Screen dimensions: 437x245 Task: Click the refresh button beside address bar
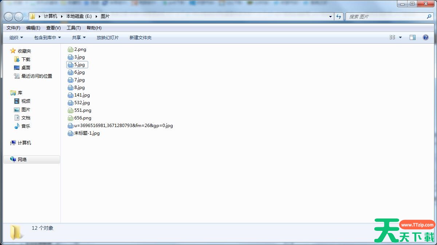tap(339, 16)
